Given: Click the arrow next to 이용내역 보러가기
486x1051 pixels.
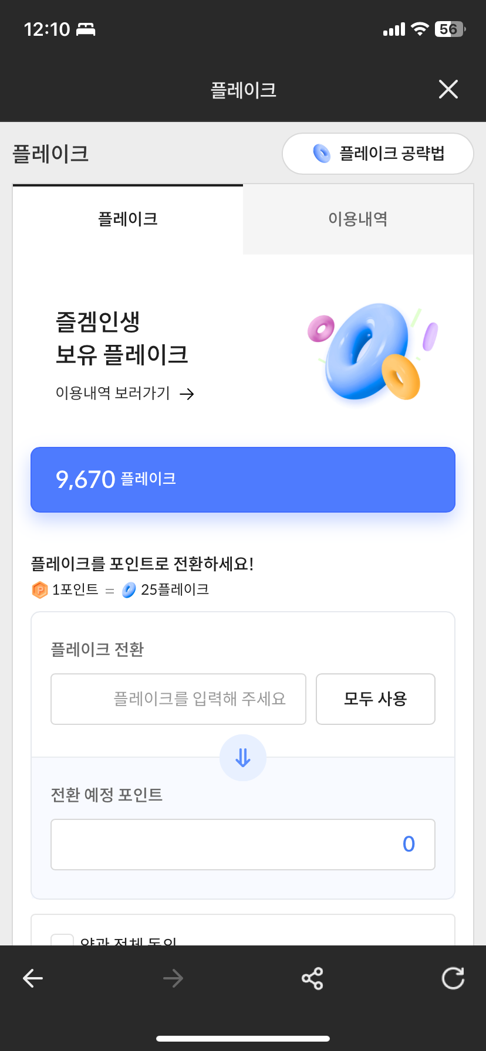Looking at the screenshot, I should 187,394.
